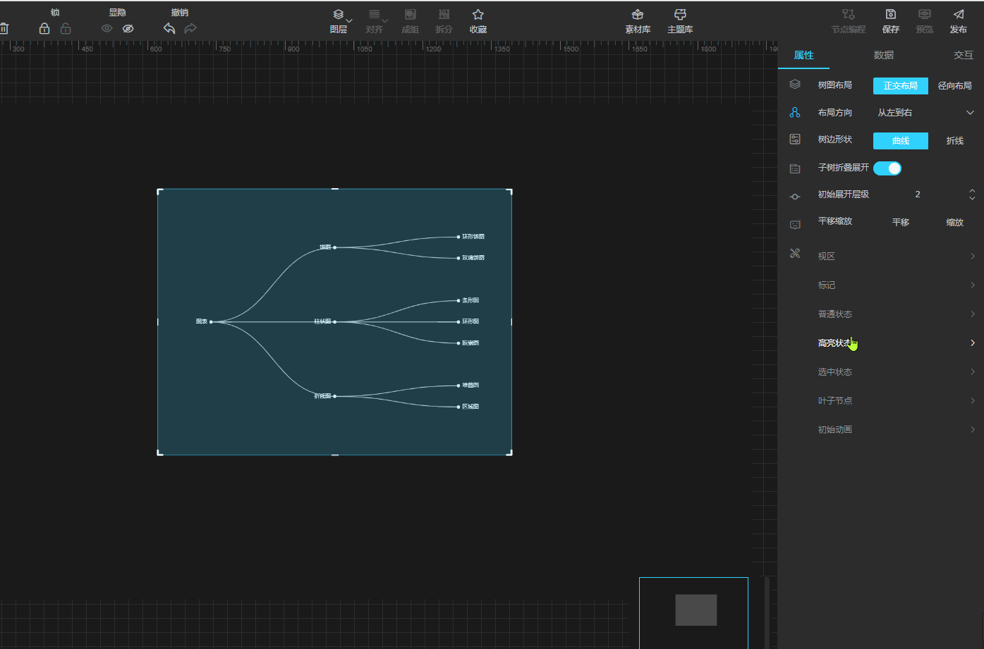Click the folder list icon beside 子树折叠展开
Image resolution: width=984 pixels, height=649 pixels.
795,168
